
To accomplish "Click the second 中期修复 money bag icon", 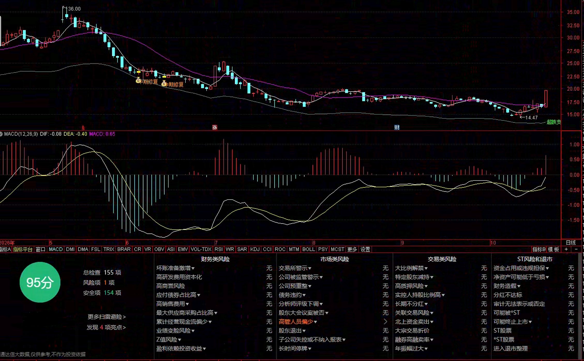I will [164, 84].
